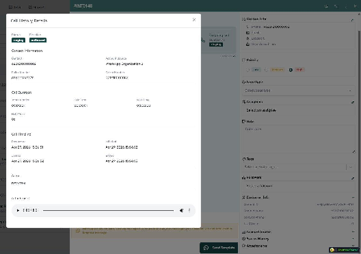Click the location pin icon in contact info

(248, 38)
